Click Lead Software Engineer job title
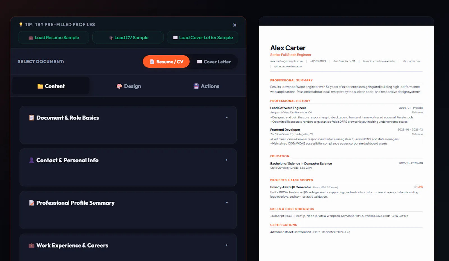Image resolution: width=449 pixels, height=261 pixels. tap(288, 108)
